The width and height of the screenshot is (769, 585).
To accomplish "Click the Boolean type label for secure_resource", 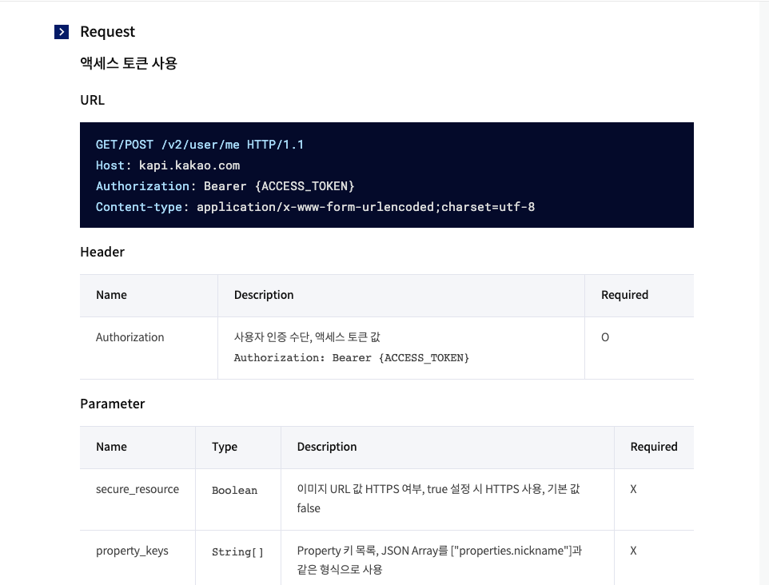I will (234, 490).
